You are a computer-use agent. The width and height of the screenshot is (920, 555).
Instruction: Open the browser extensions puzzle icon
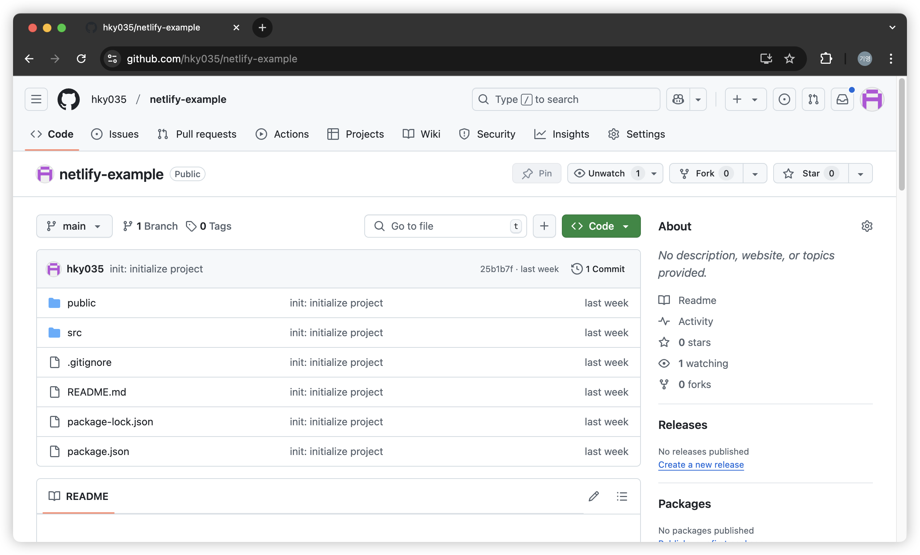826,59
